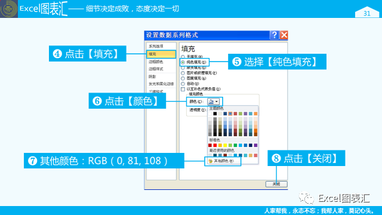Click the house-shaped page number 31 icon

click(367, 12)
